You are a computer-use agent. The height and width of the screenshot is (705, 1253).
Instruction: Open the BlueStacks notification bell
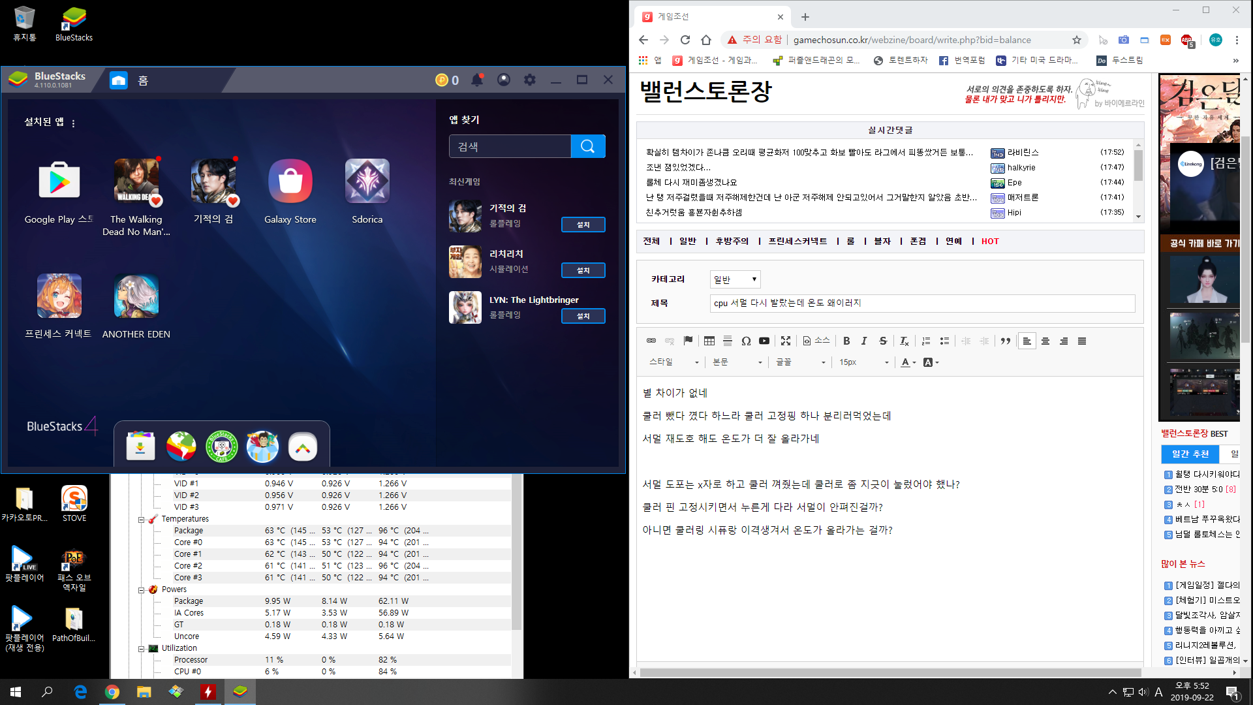pyautogui.click(x=477, y=80)
